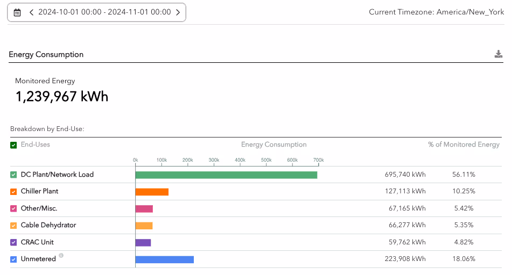Viewport: 512px width, 275px height.
Task: Uncheck the Unmetered checkbox
Action: click(x=13, y=259)
